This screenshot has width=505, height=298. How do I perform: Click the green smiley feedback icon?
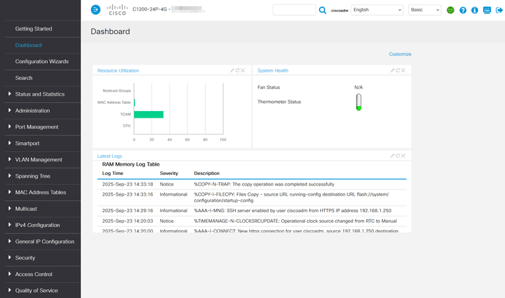click(451, 10)
